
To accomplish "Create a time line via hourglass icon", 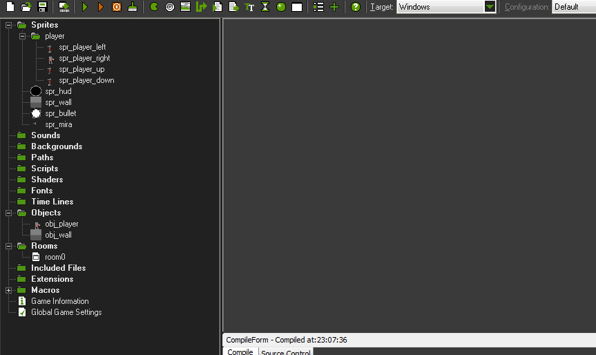I will (265, 7).
